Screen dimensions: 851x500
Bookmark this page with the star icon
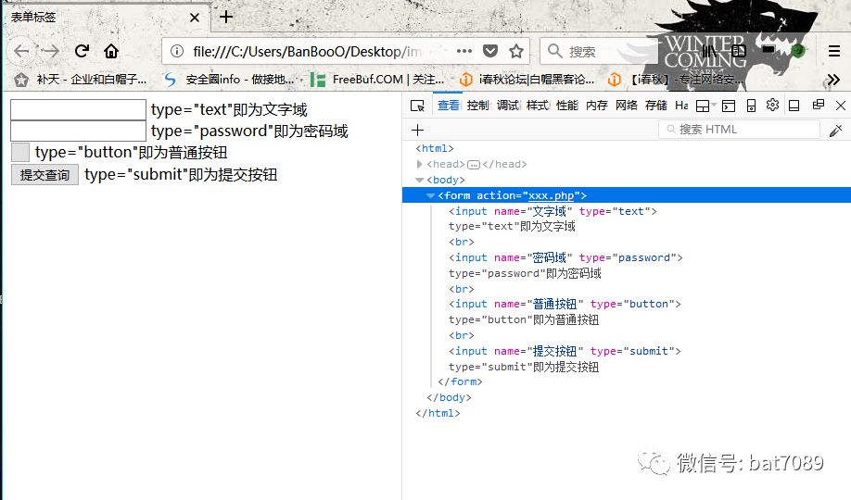(516, 51)
